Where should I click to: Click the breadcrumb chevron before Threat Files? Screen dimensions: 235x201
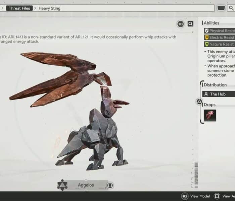click(x=2, y=8)
